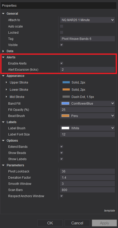Click the Apply button
118x228 pixels.
[104, 223]
